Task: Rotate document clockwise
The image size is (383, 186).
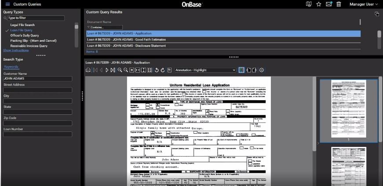Action: (163, 70)
